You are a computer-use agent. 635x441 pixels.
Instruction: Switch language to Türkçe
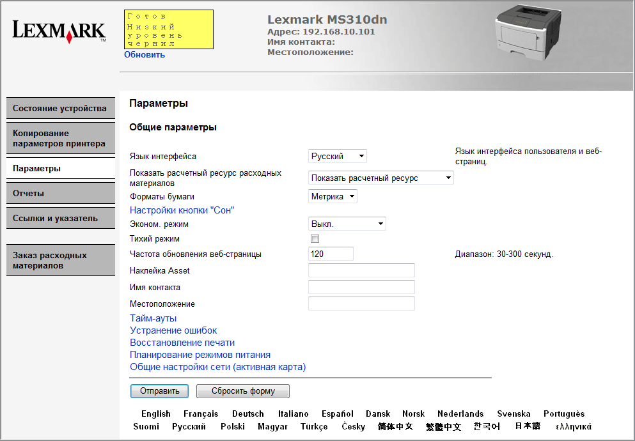tap(314, 426)
